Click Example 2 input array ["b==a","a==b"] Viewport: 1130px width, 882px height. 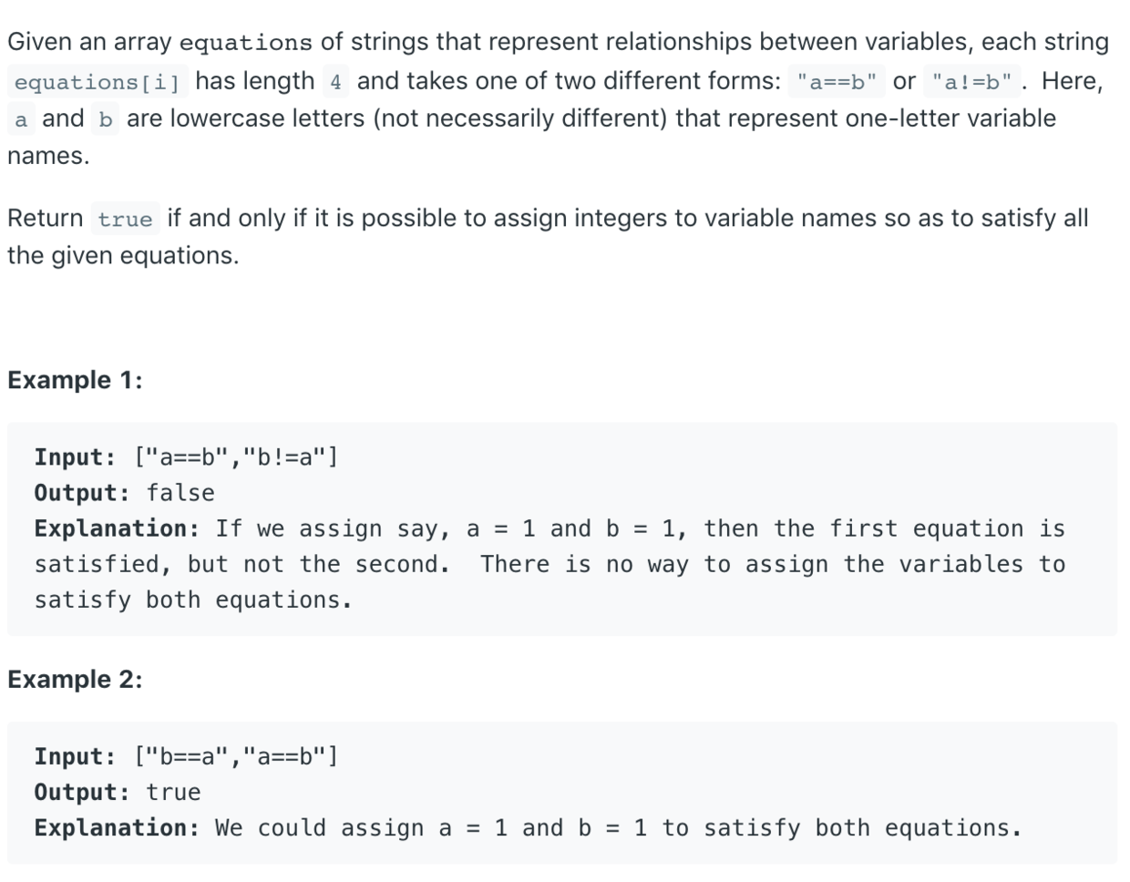click(x=236, y=756)
